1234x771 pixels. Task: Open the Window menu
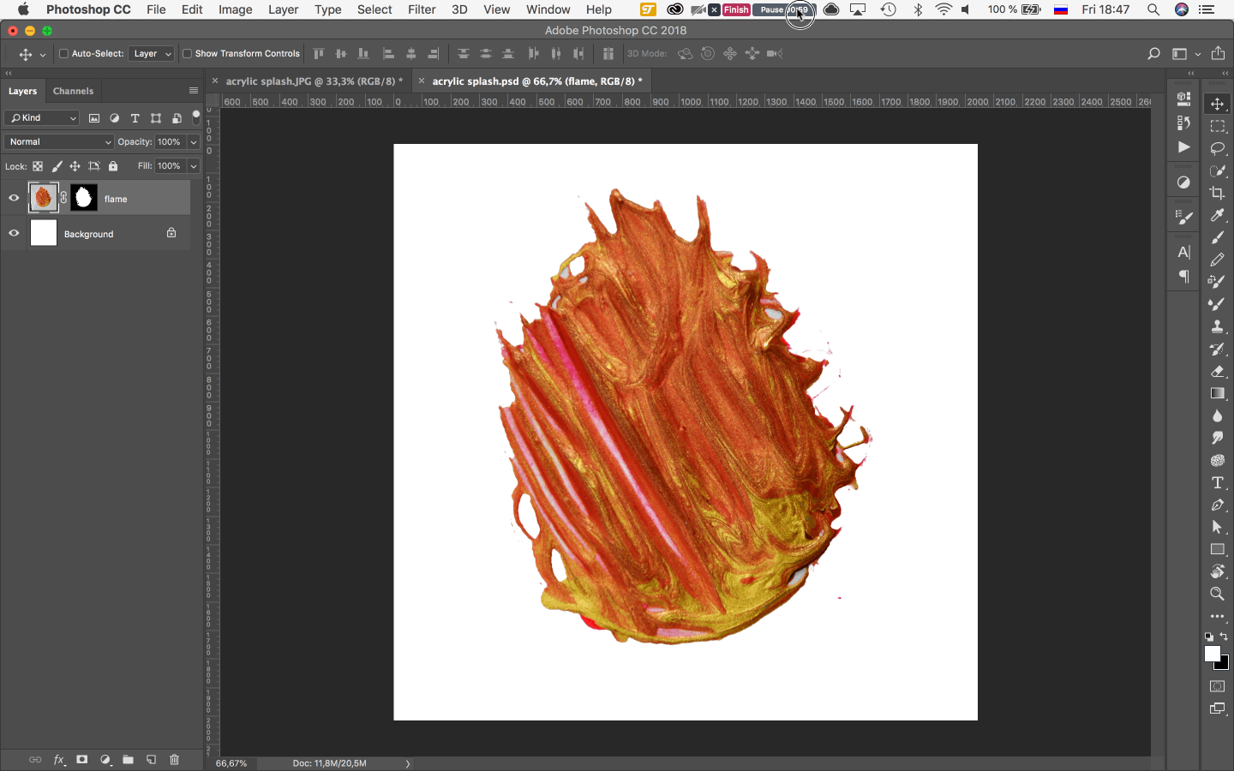pos(548,9)
